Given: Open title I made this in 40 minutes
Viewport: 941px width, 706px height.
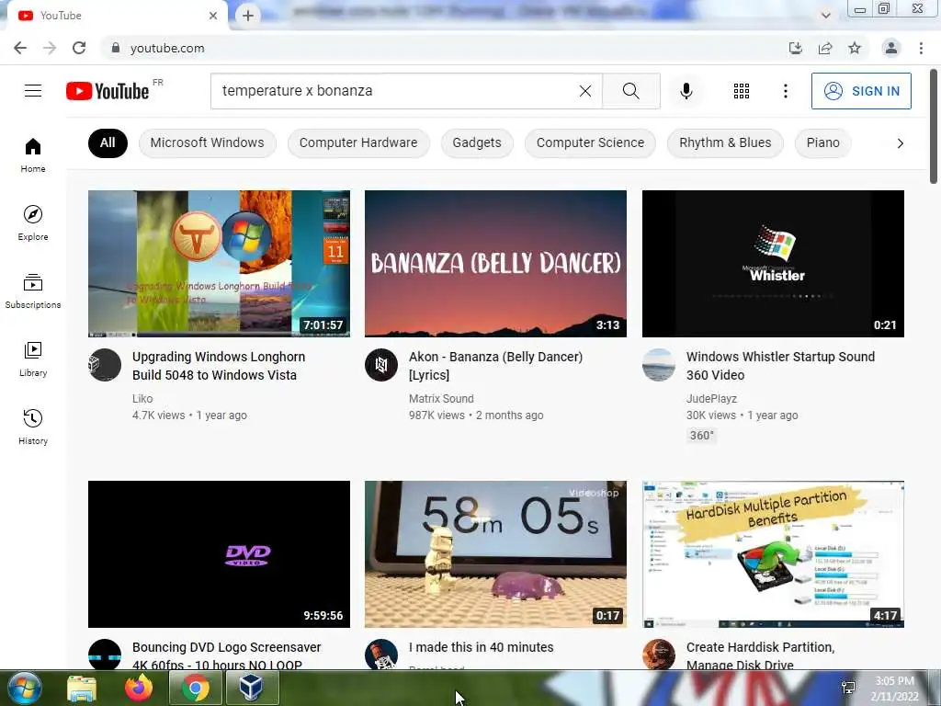Looking at the screenshot, I should [x=482, y=647].
